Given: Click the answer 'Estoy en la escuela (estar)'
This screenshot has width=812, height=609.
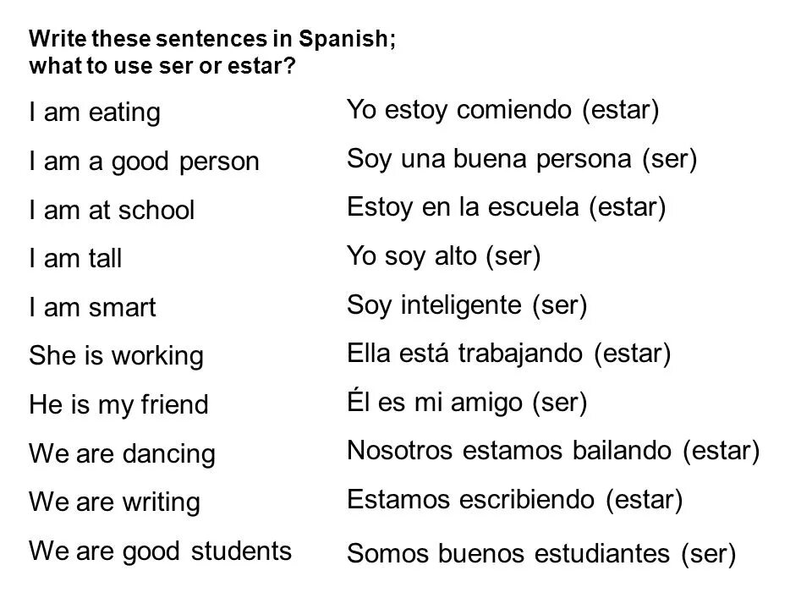Looking at the screenshot, I should click(507, 208).
